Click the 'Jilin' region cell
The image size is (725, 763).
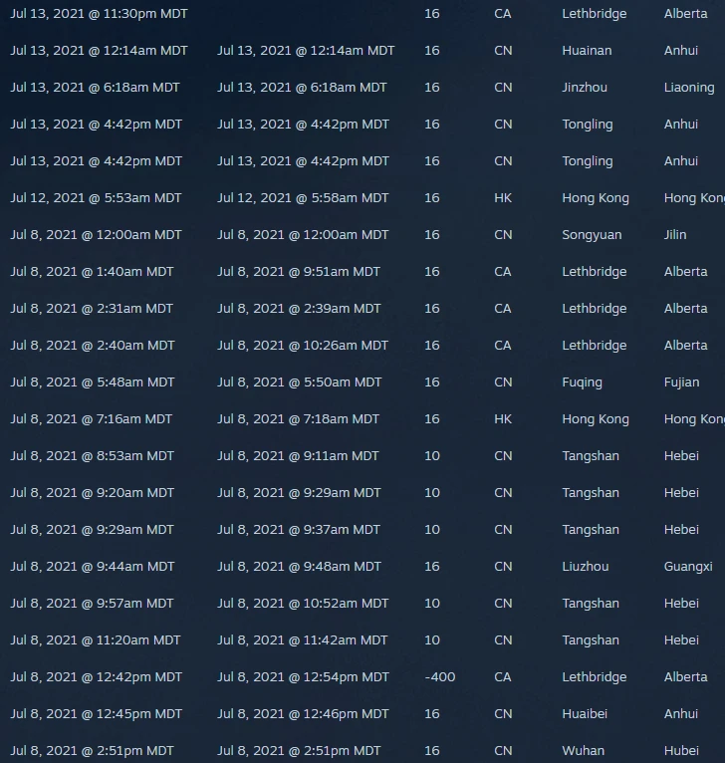(x=675, y=235)
